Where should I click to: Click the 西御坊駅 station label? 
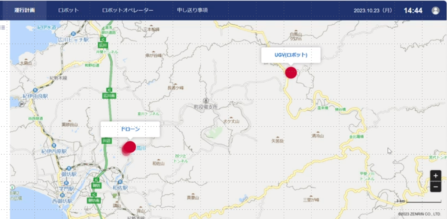63,201
